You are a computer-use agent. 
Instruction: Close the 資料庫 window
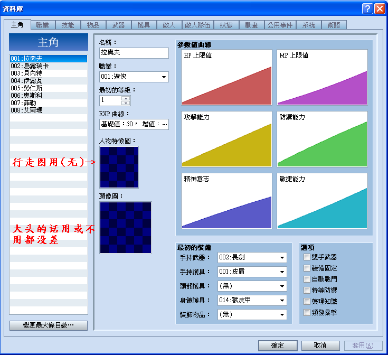tap(380, 8)
